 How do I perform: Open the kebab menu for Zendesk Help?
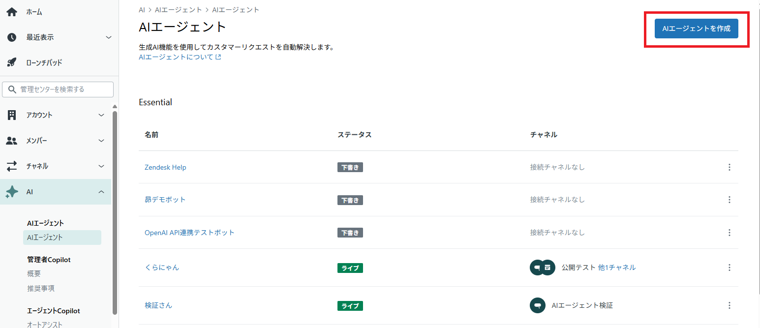(x=730, y=167)
